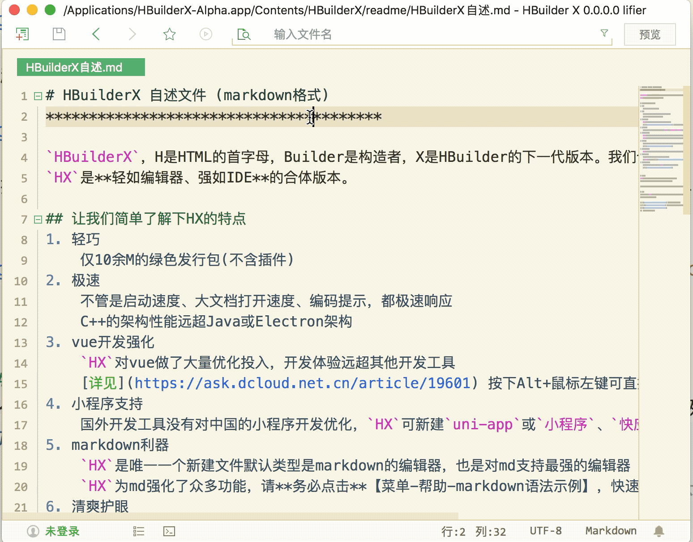This screenshot has width=693, height=542.
Task: Click the 未登录 login status text
Action: point(62,531)
